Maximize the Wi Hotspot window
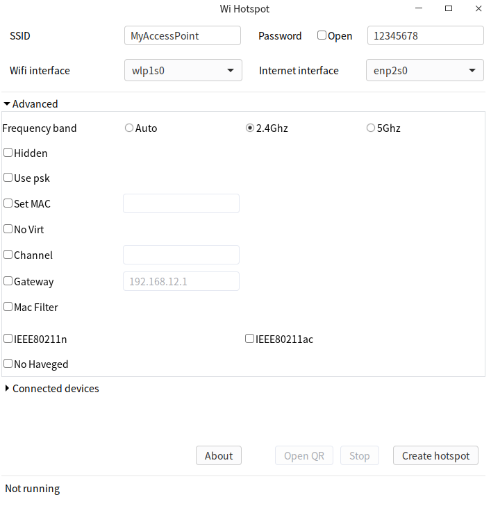 coord(449,8)
